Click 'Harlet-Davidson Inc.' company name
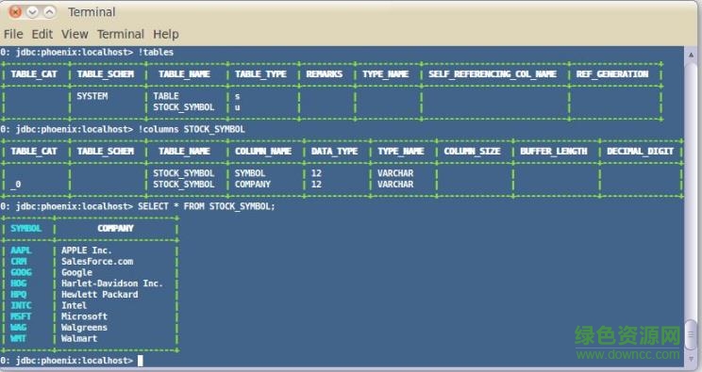Image resolution: width=702 pixels, height=372 pixels. pos(112,283)
